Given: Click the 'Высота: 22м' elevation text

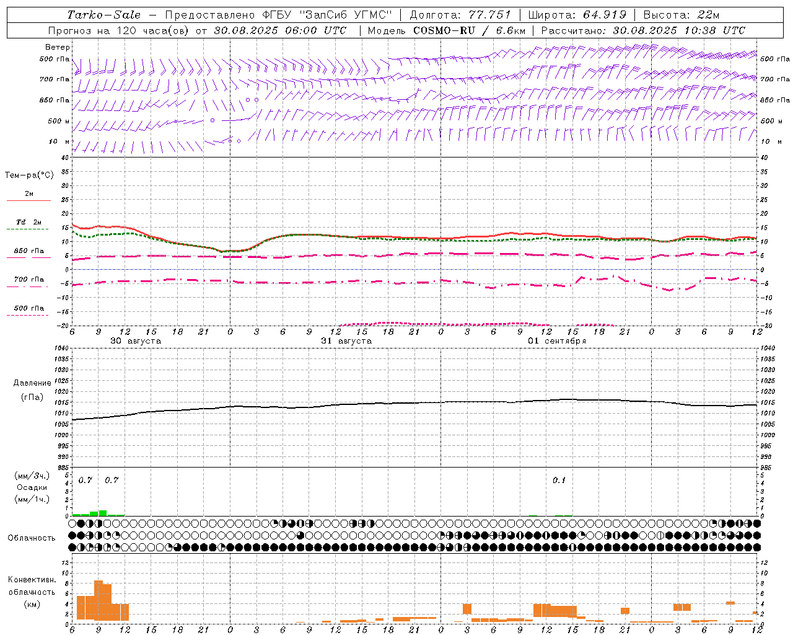Looking at the screenshot, I should [x=681, y=15].
